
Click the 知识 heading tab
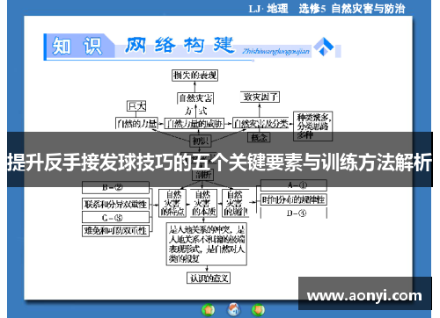(x=77, y=46)
